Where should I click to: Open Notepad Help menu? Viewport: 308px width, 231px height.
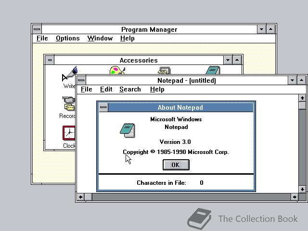[x=157, y=90]
